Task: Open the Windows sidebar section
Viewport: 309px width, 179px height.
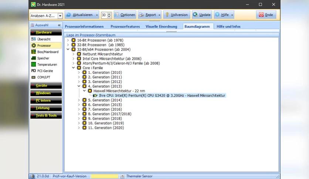Action: pos(46,93)
